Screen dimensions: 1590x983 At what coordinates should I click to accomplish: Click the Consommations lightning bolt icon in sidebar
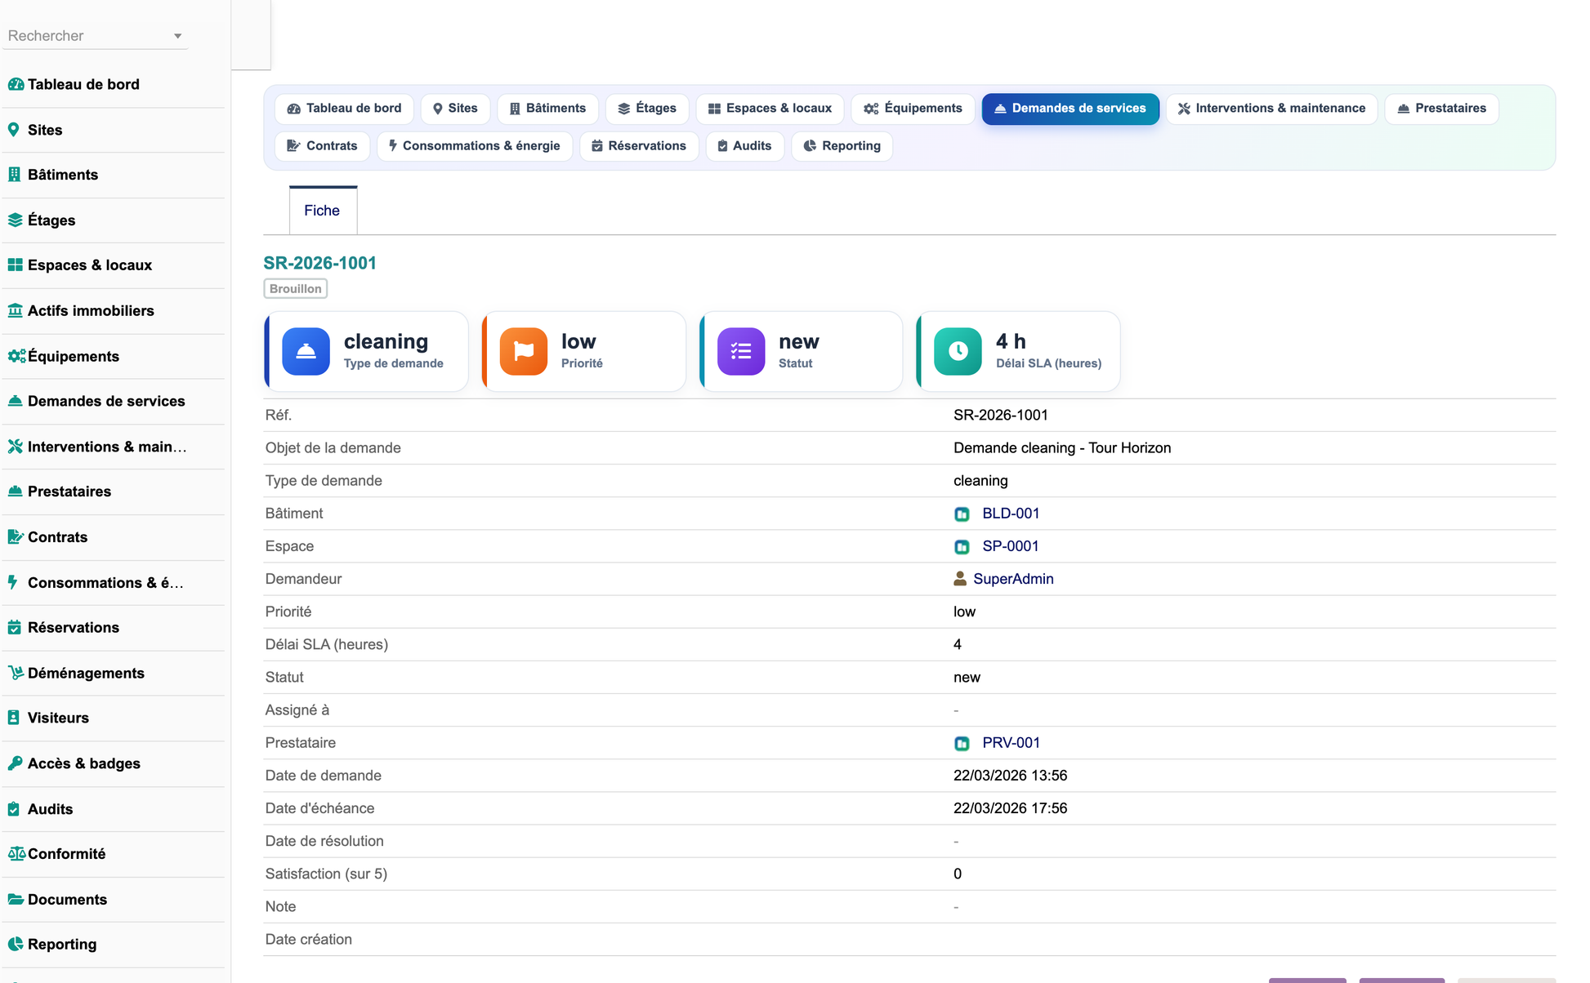click(13, 582)
